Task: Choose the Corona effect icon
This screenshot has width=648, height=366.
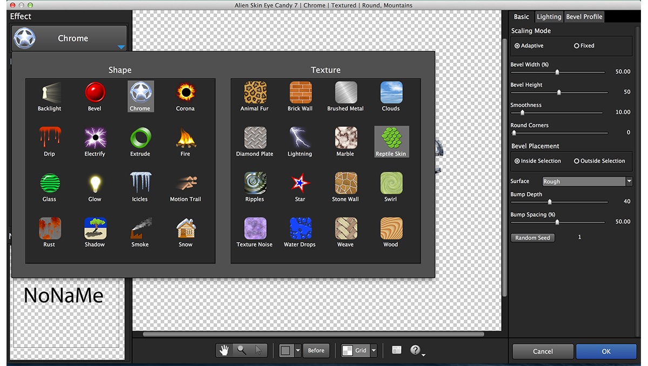Action: click(x=185, y=96)
